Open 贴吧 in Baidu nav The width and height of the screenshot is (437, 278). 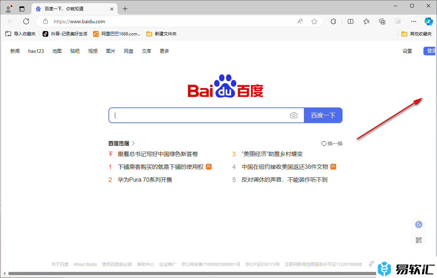pyautogui.click(x=75, y=51)
